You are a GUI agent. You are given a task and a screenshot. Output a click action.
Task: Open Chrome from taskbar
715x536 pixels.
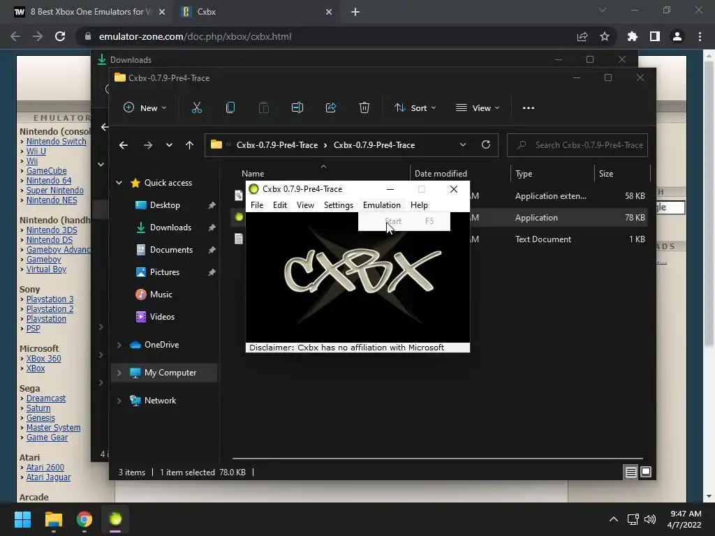coord(84,519)
